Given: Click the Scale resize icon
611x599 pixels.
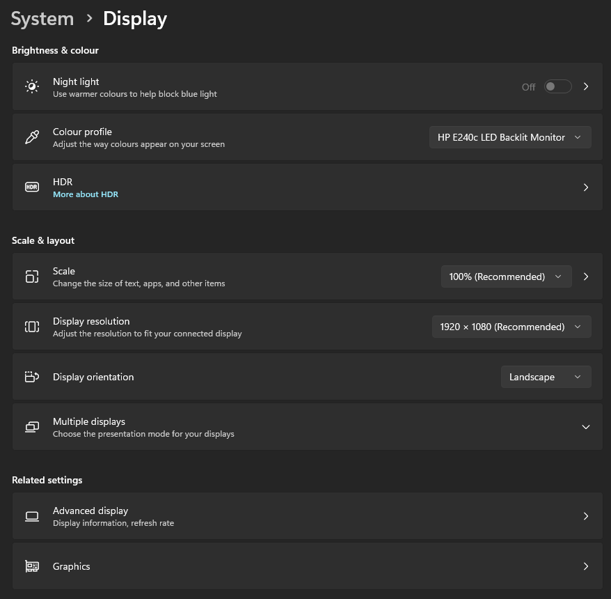Looking at the screenshot, I should pyautogui.click(x=32, y=277).
